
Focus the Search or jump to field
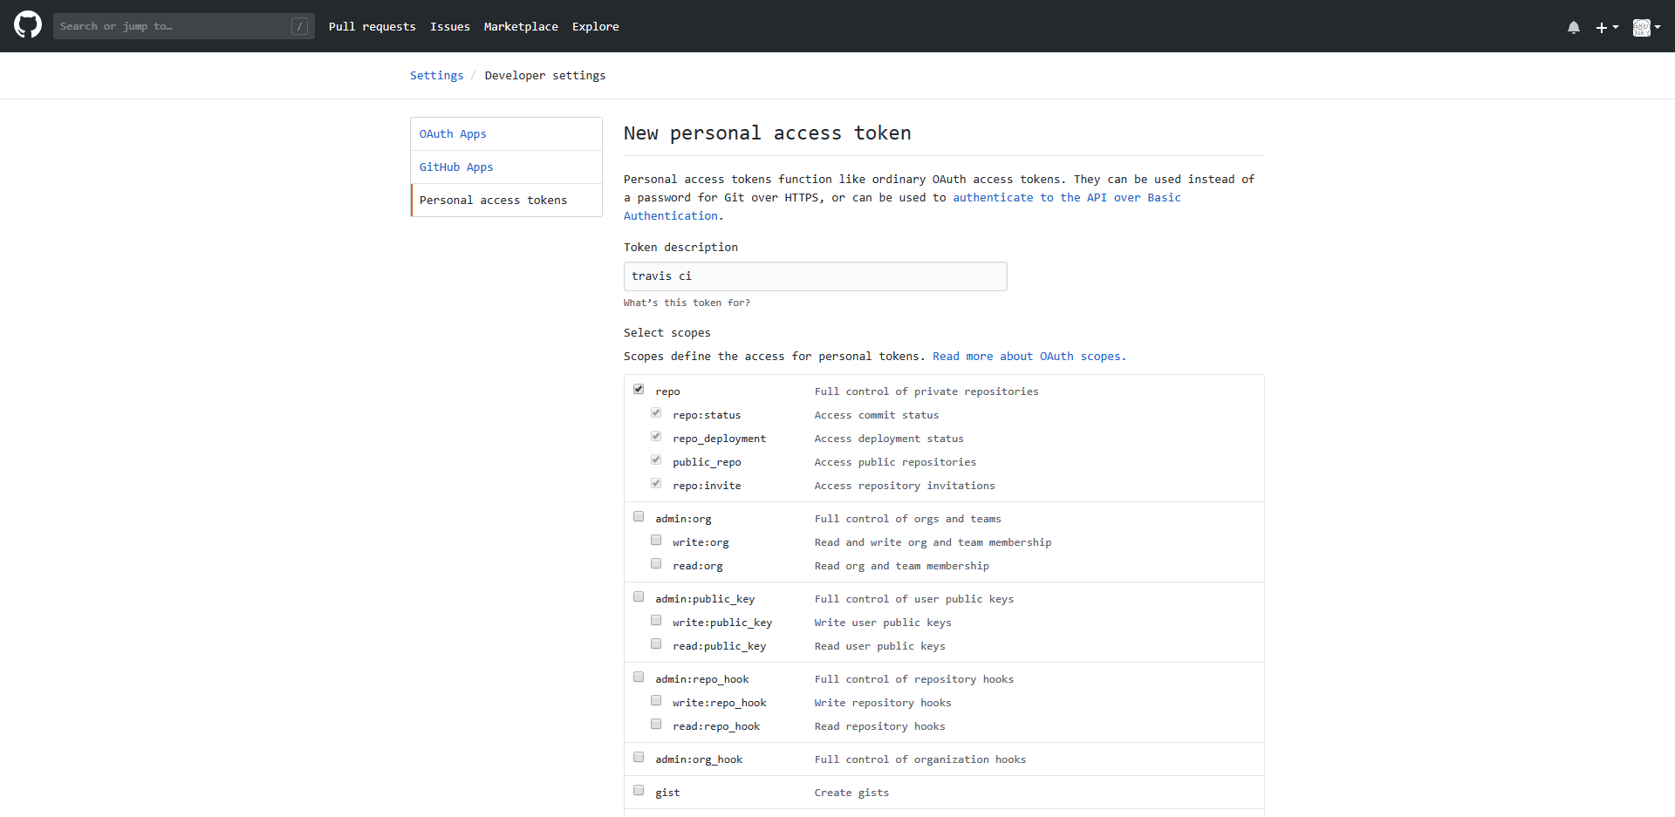point(170,26)
